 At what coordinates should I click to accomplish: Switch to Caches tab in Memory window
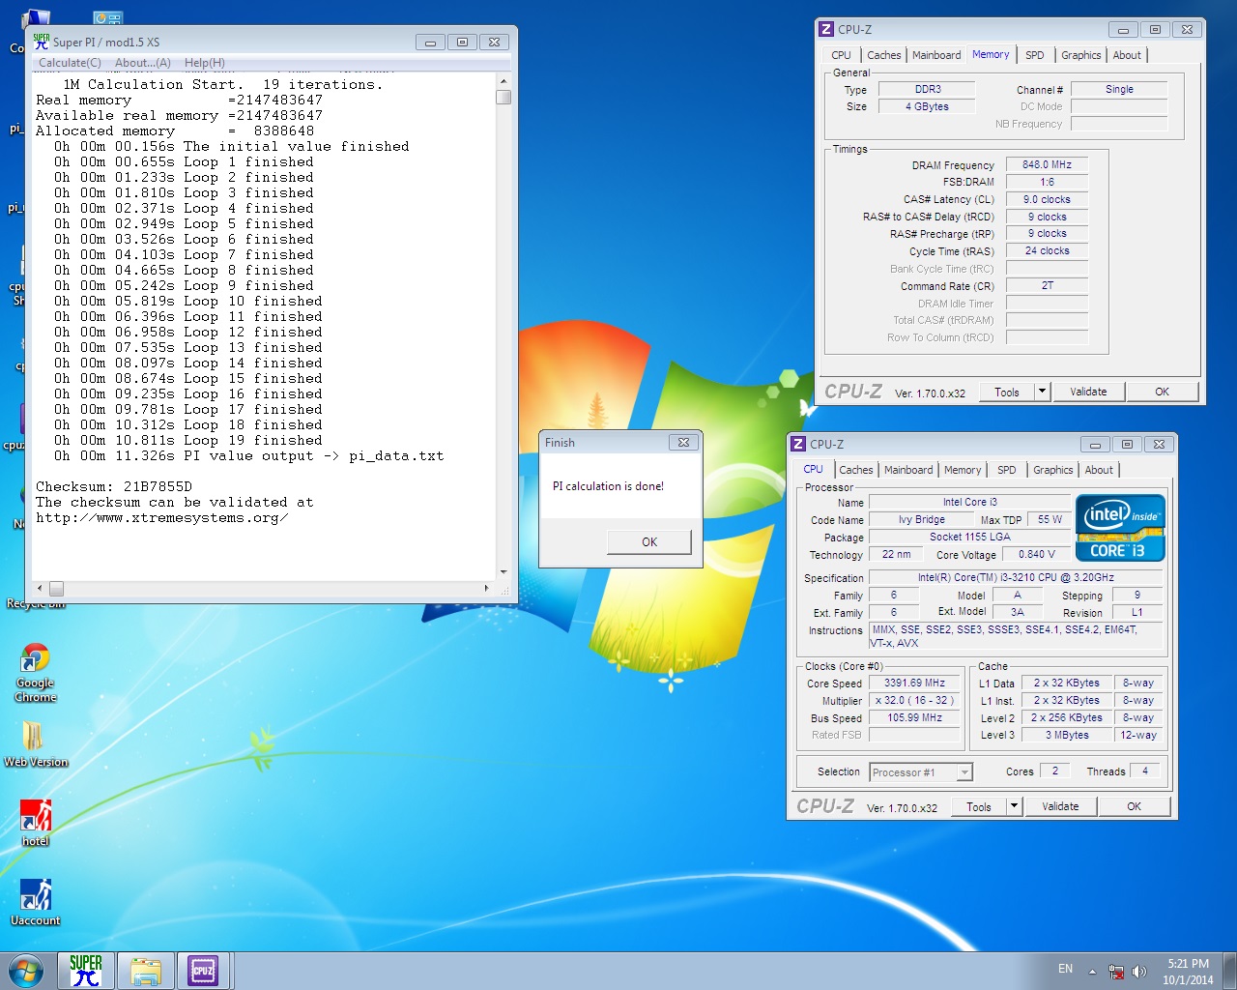pos(883,55)
